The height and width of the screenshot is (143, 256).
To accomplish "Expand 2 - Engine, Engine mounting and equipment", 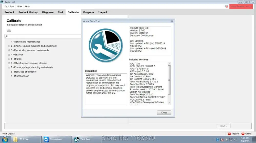I will (9, 46).
